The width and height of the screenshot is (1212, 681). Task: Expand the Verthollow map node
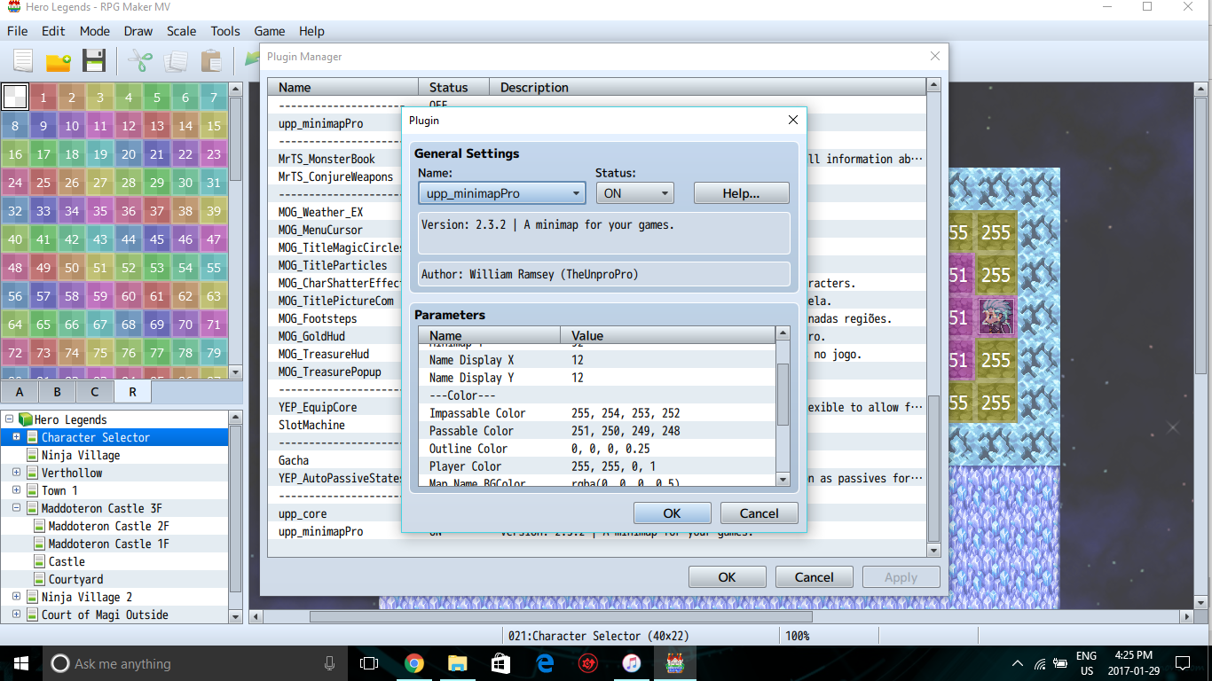[x=16, y=473]
